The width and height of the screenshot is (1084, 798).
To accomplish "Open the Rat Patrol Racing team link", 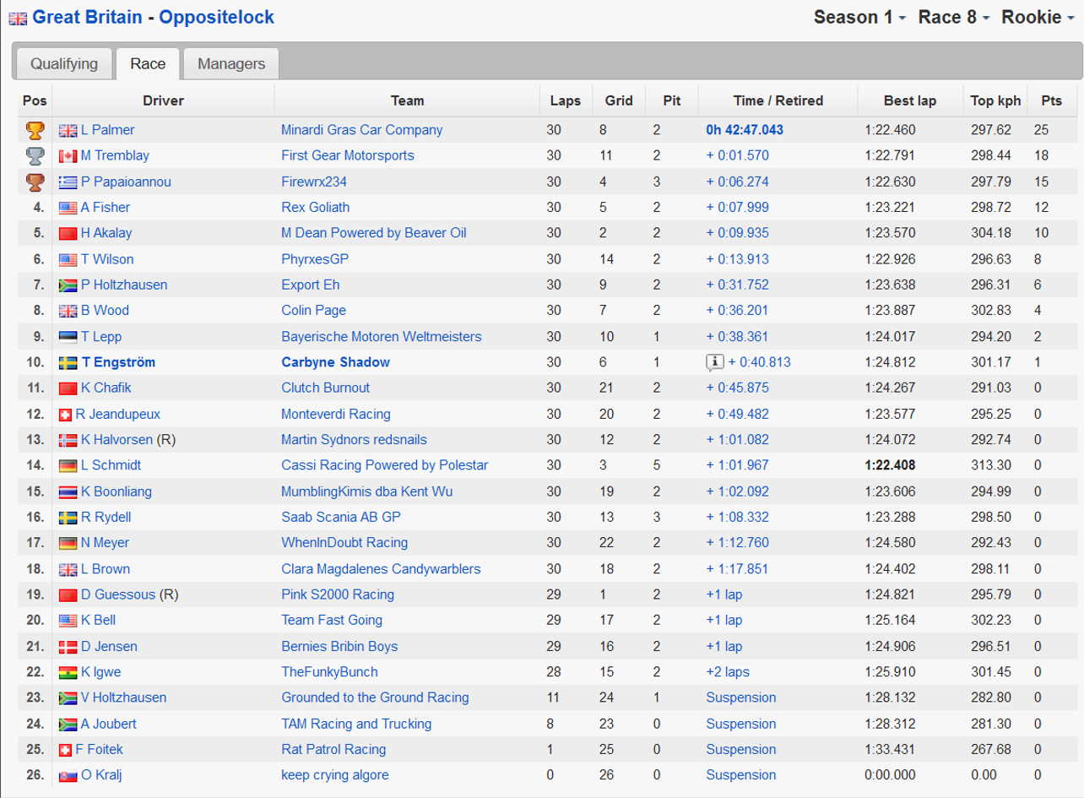I will 333,749.
